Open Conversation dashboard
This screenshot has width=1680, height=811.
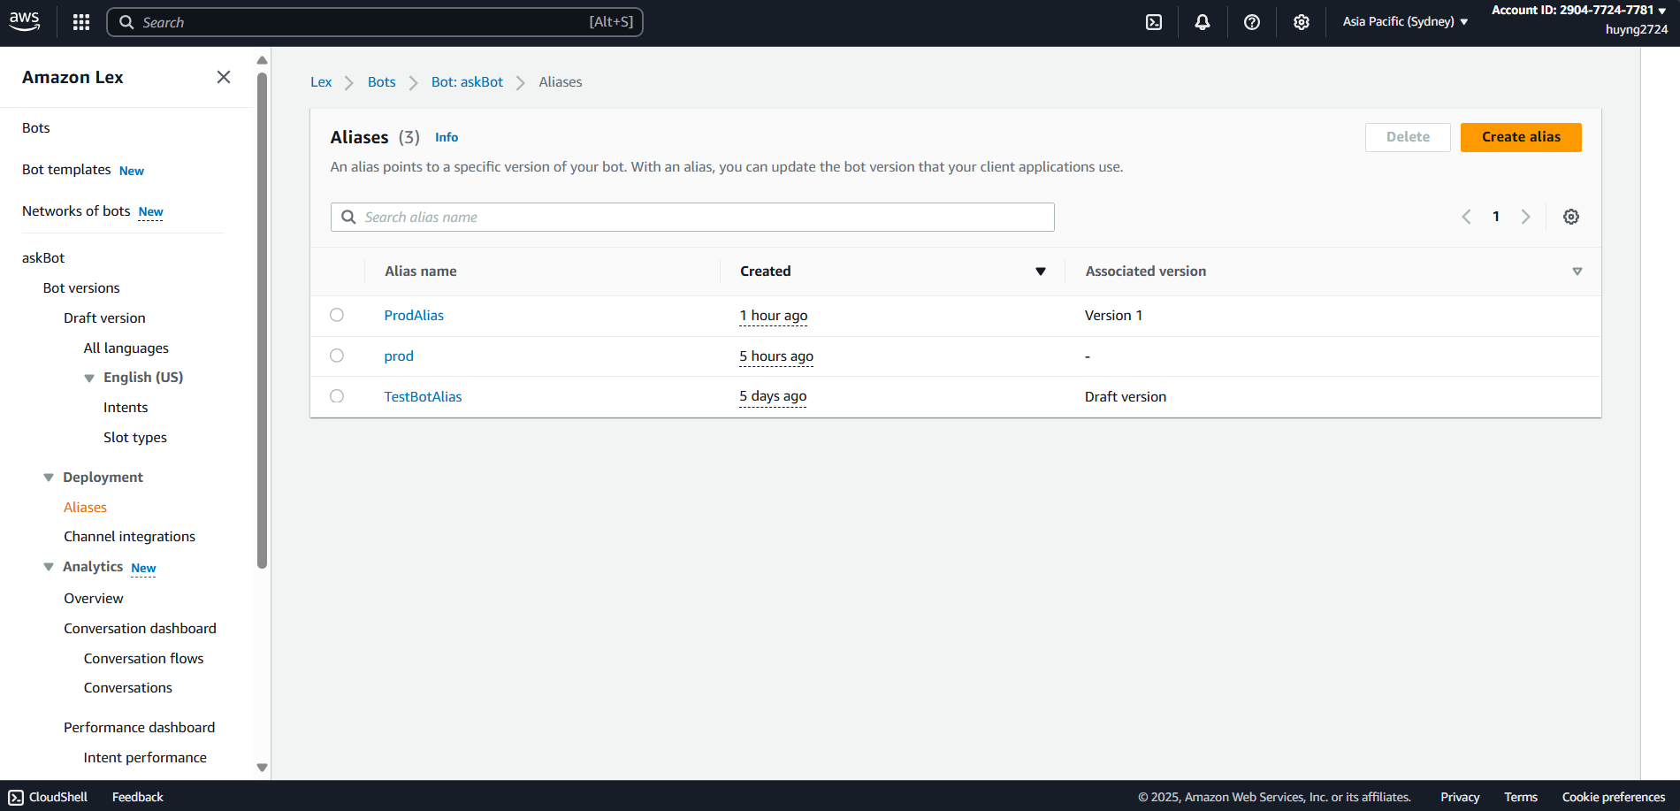140,629
